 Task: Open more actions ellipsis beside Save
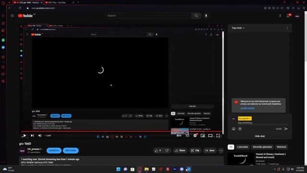click(x=221, y=150)
